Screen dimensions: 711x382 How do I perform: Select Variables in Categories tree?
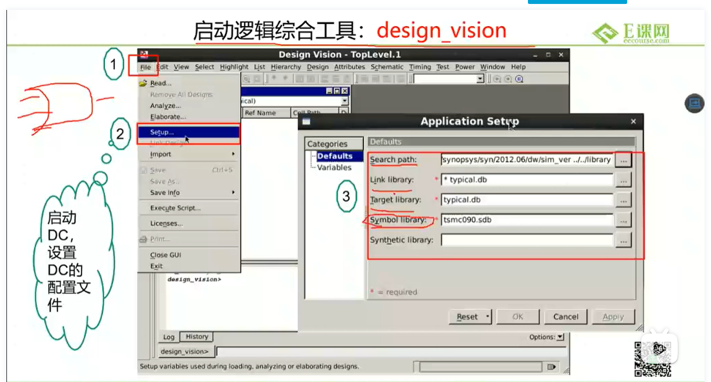[x=334, y=167]
